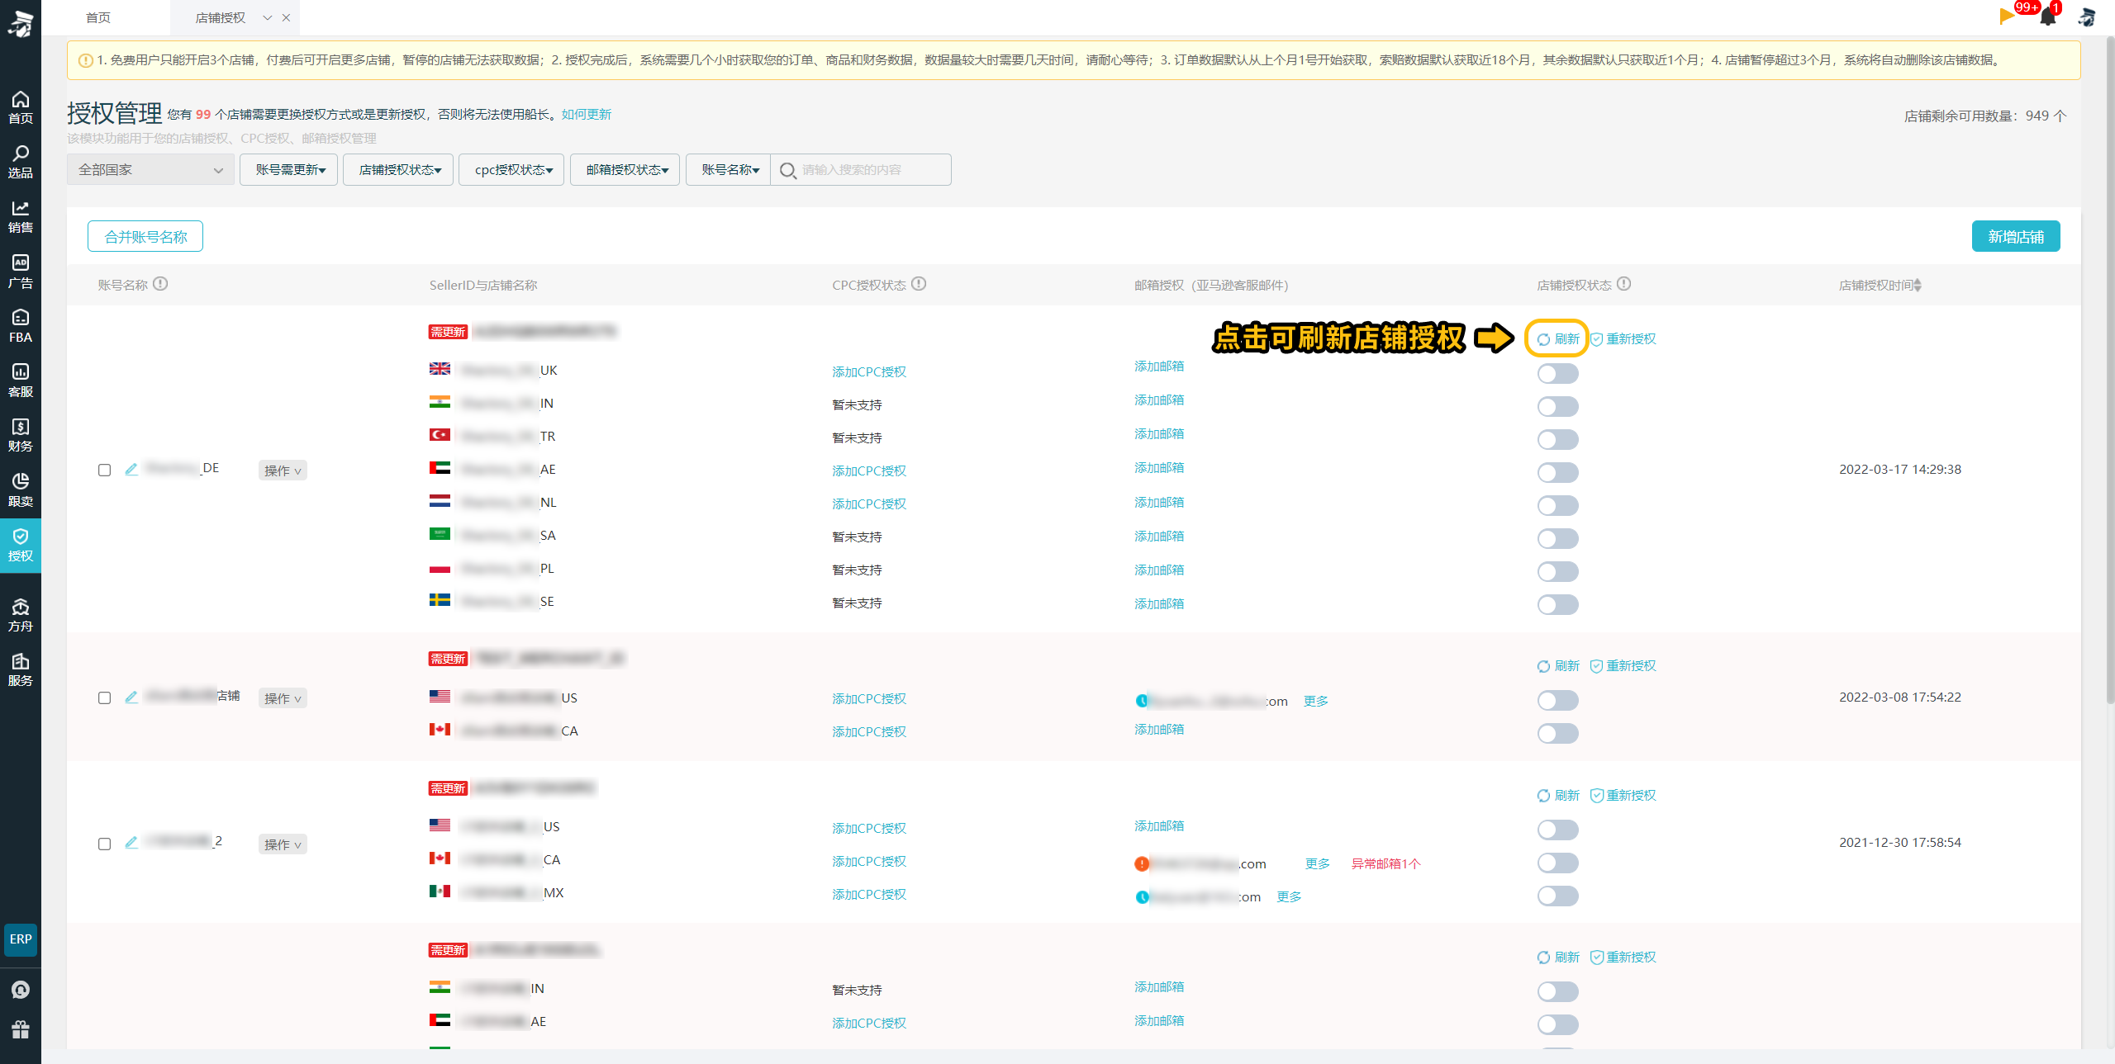
Task: Open the gift box icon in sidebar
Action: (21, 1029)
